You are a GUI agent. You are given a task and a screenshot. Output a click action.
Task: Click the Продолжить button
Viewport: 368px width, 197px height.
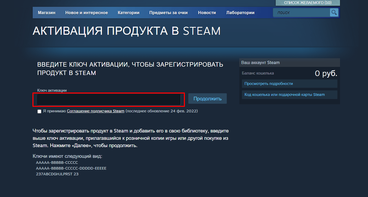(207, 98)
